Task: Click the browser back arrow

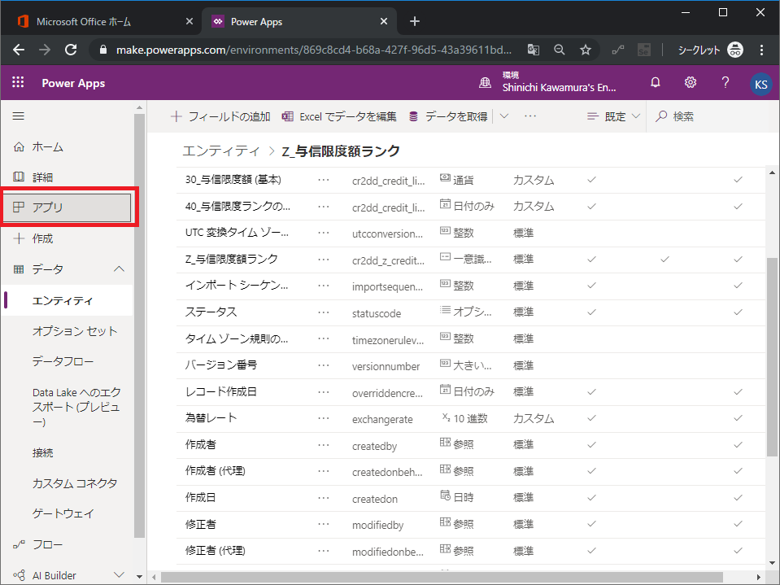Action: pos(19,50)
